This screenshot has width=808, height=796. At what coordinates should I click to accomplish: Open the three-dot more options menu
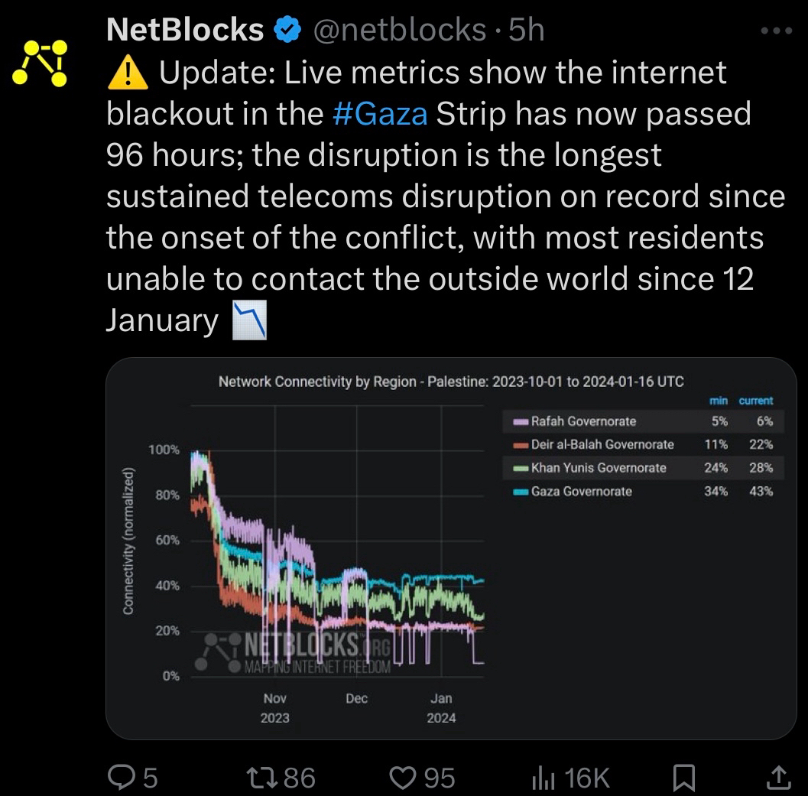pyautogui.click(x=778, y=31)
